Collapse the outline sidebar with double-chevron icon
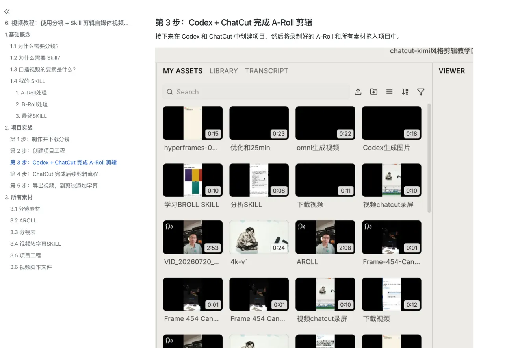The image size is (520, 348). [x=7, y=11]
